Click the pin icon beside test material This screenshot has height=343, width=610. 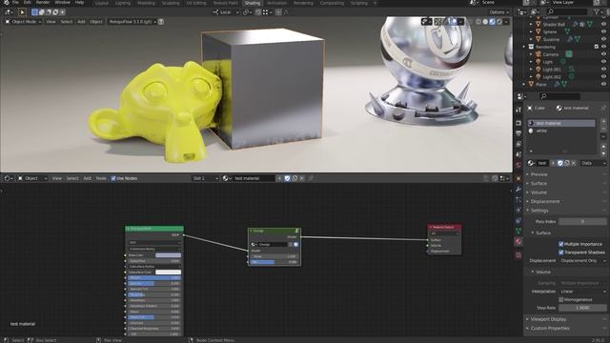pos(603,108)
